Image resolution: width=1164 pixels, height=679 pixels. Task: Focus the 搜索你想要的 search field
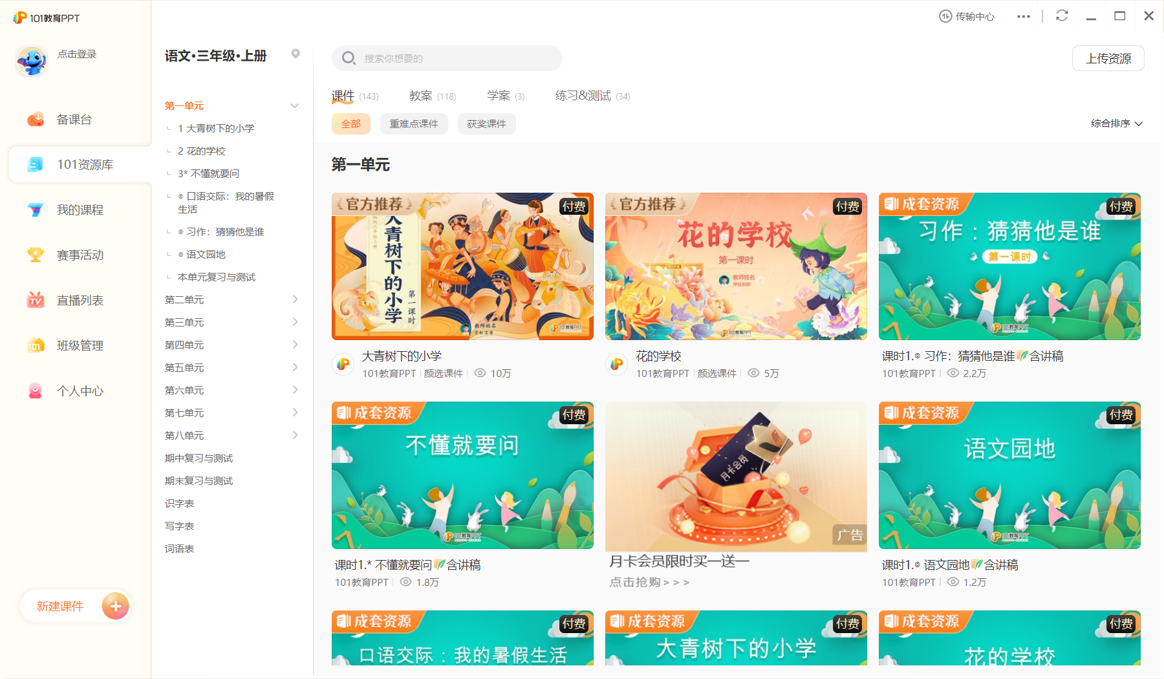pyautogui.click(x=447, y=58)
